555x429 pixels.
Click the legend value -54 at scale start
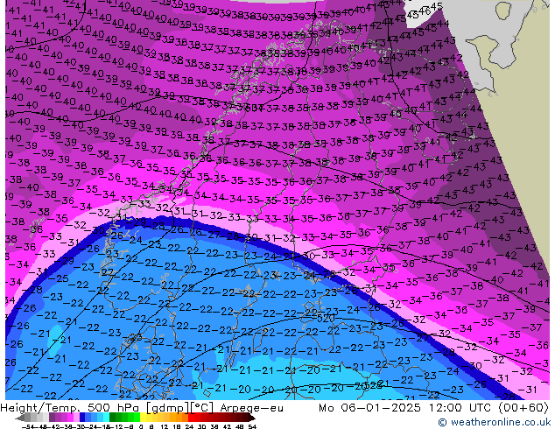(29, 426)
